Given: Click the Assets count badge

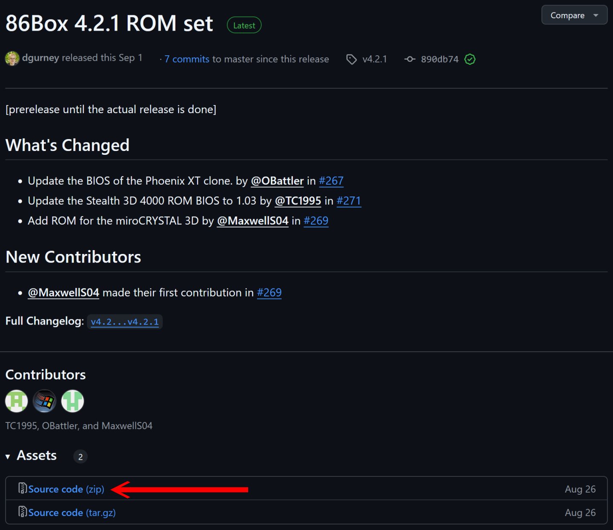Looking at the screenshot, I should pyautogui.click(x=80, y=457).
